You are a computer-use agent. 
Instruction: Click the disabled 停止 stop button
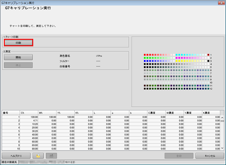pyautogui.click(x=18, y=65)
